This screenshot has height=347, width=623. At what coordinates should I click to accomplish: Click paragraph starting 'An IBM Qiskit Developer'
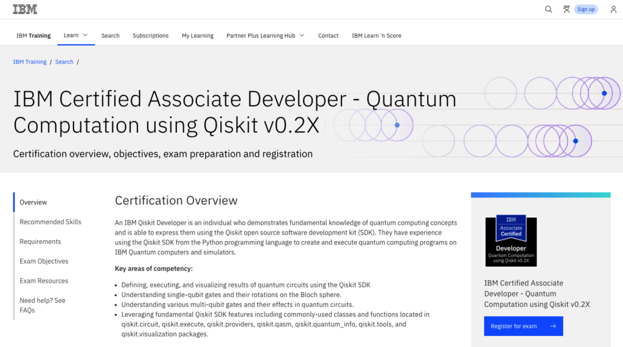pyautogui.click(x=286, y=238)
